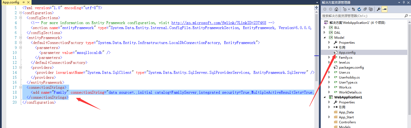The height and width of the screenshot is (128, 411).
Task: Click the Sync with Active Document icon
Action: 353,9
